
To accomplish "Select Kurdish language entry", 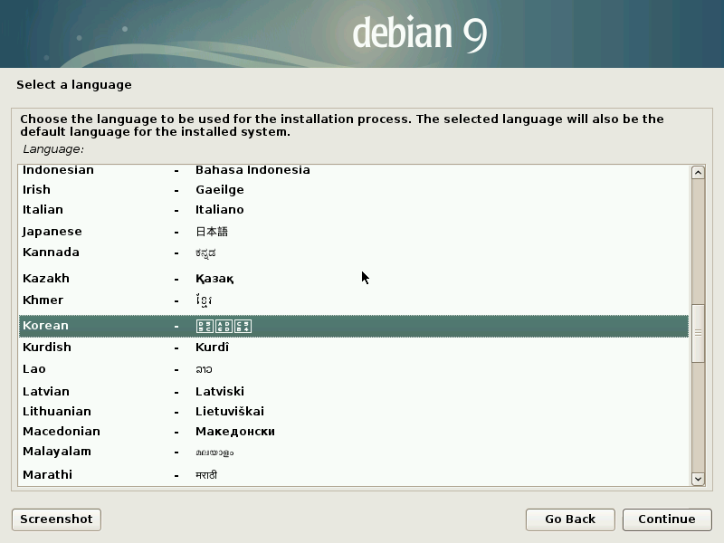I will [x=46, y=348].
